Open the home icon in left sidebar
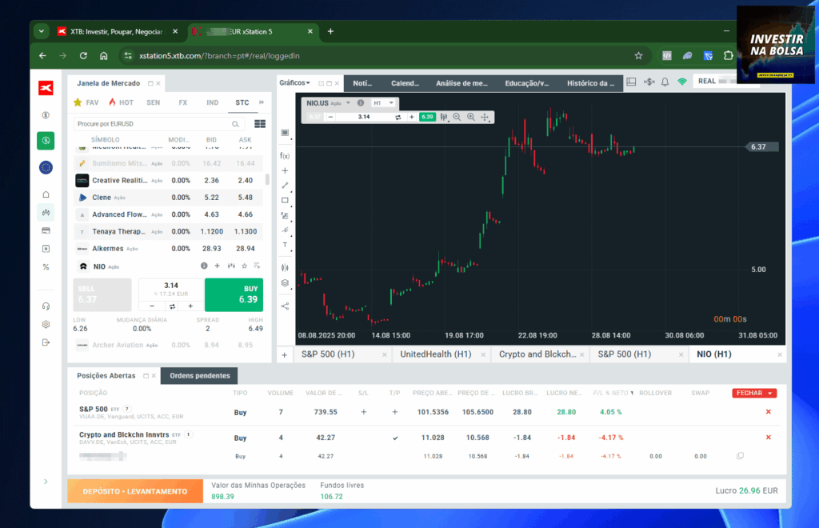The image size is (819, 528). [x=46, y=194]
